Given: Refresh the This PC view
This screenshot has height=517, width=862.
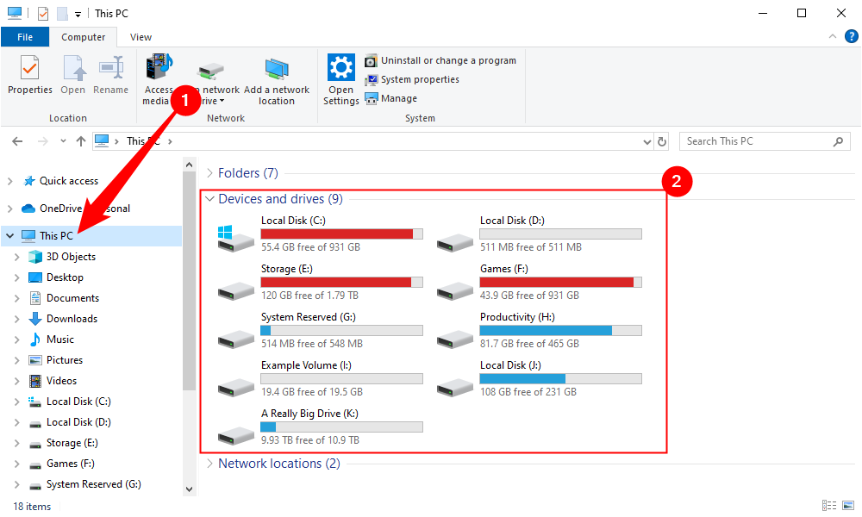Looking at the screenshot, I should pos(662,142).
